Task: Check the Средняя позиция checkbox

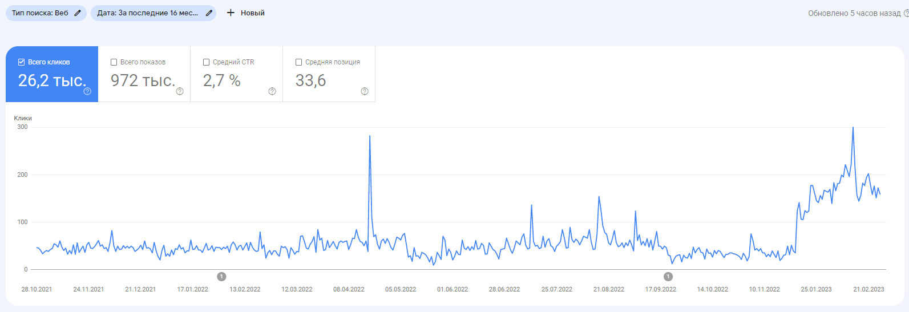Action: tap(299, 62)
